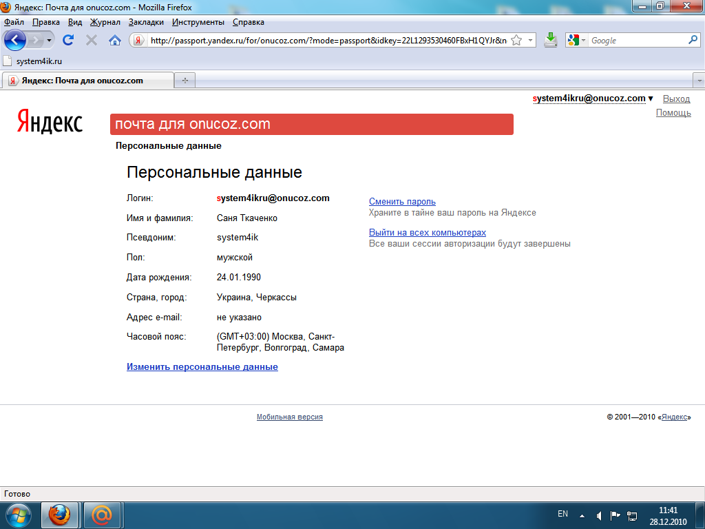Open the Mail.ru Agent taskbar icon

[x=102, y=515]
